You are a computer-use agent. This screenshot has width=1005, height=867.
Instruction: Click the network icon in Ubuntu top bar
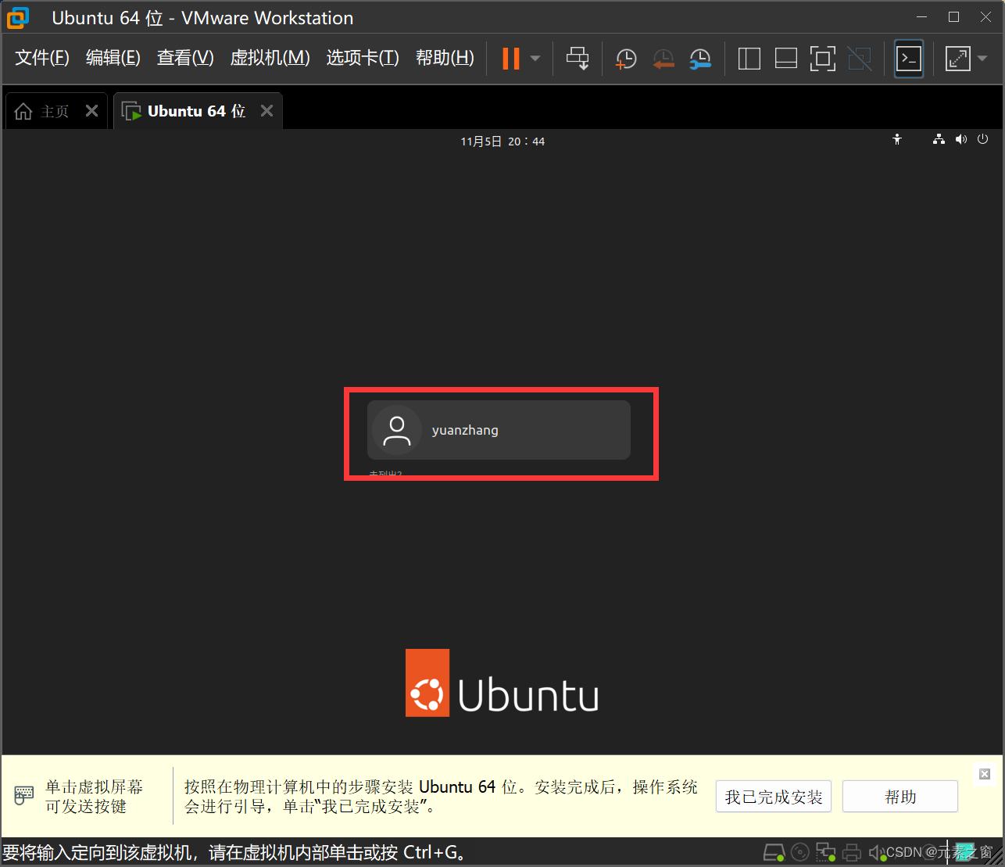pyautogui.click(x=939, y=140)
